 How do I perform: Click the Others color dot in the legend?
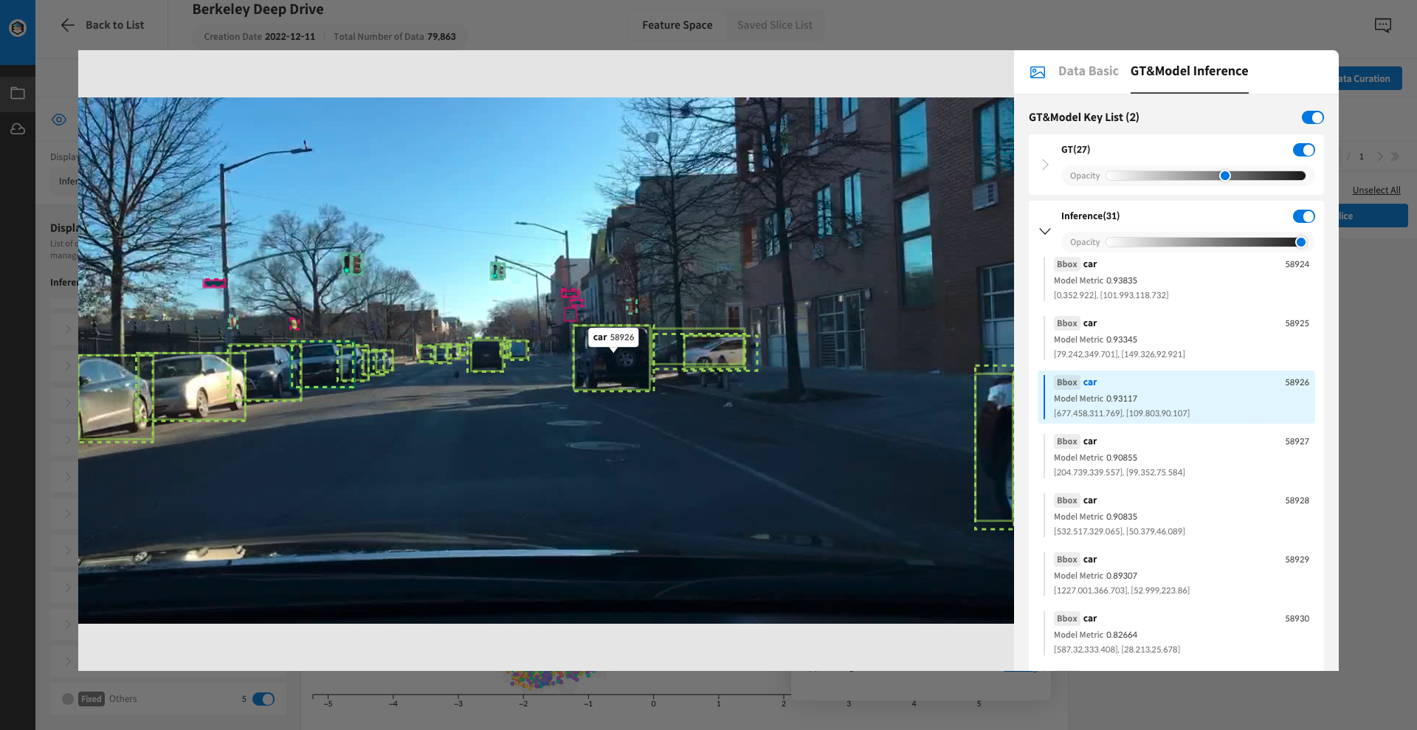pos(68,699)
